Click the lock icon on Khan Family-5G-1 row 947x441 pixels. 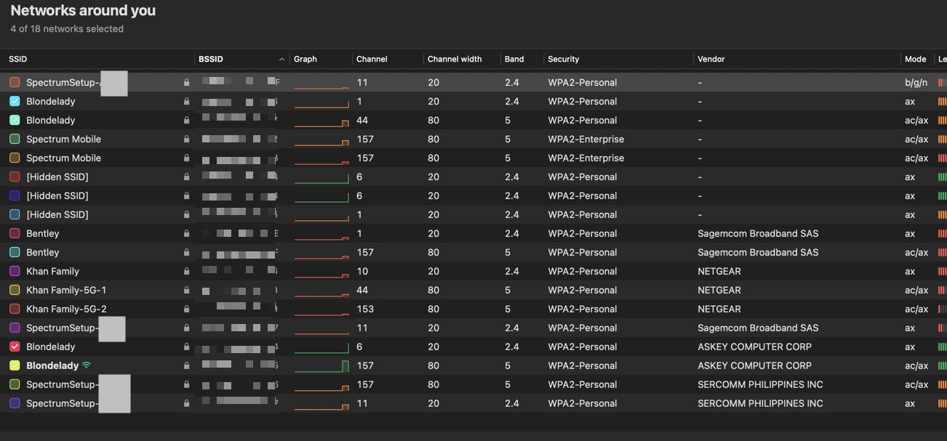pyautogui.click(x=186, y=290)
